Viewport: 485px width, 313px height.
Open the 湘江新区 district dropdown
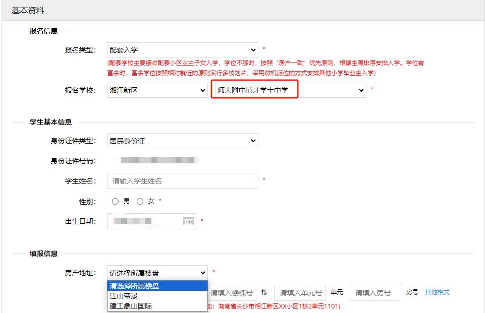coord(157,90)
